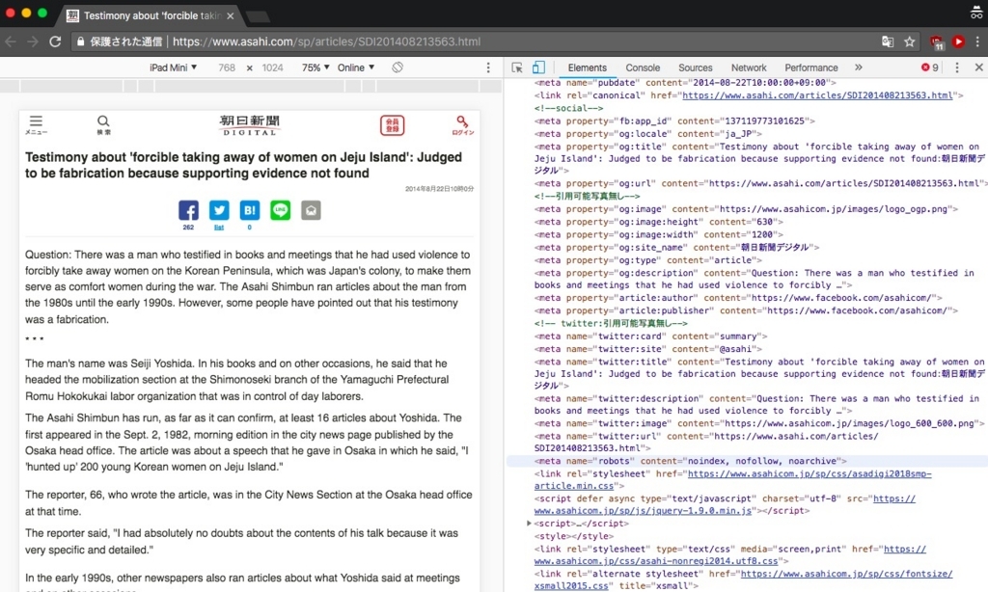
Task: Open the 75% zoom dropdown
Action: (x=316, y=67)
